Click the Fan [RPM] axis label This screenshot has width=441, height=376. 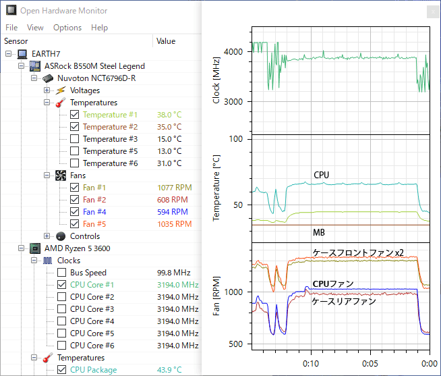(x=216, y=296)
